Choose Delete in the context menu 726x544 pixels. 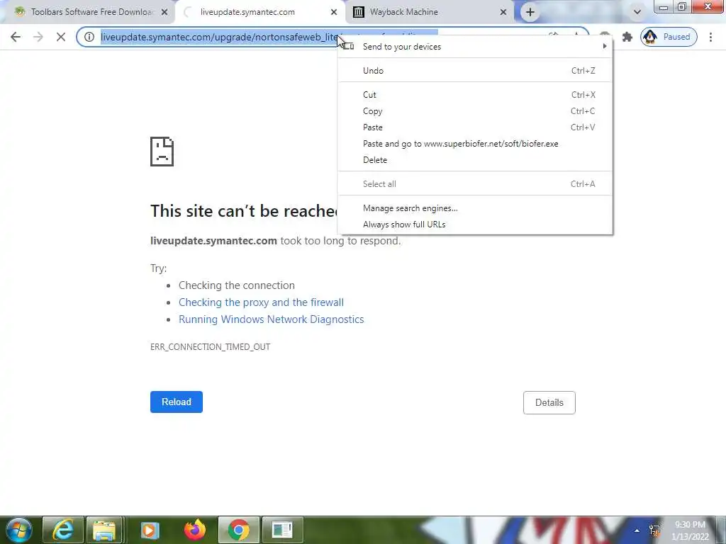coord(474,159)
